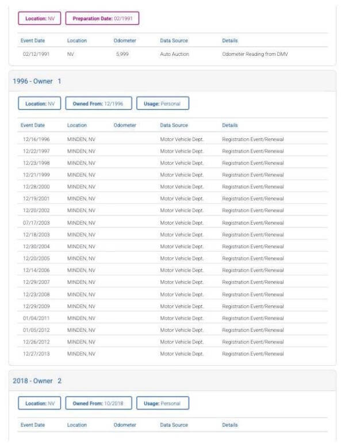The height and width of the screenshot is (447, 345).
Task: Click event date 12/18/2003
Action: tap(36, 234)
